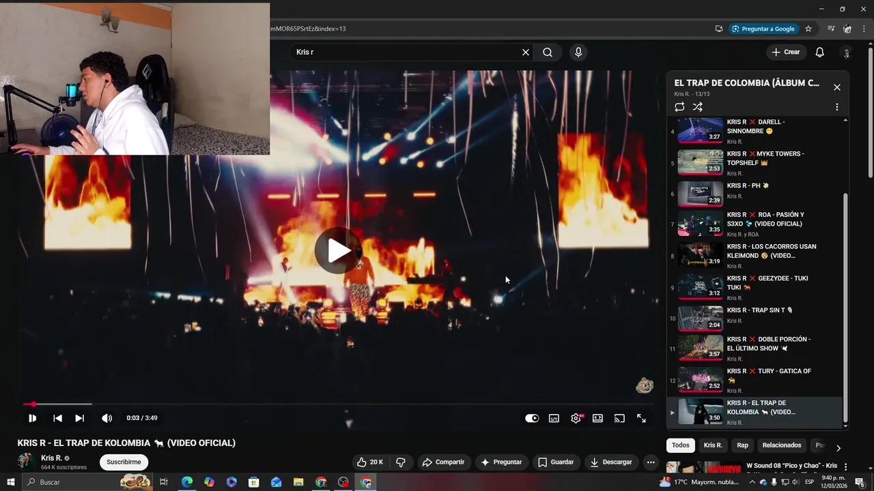This screenshot has width=874, height=491.
Task: Close the EL TRAP DE COLOMBIA playlist panel
Action: click(837, 87)
